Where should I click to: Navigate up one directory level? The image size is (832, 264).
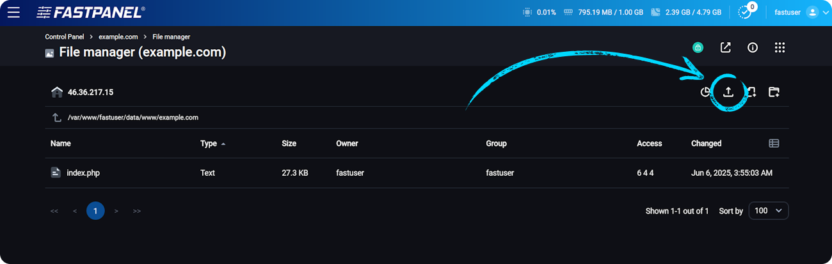click(x=57, y=118)
